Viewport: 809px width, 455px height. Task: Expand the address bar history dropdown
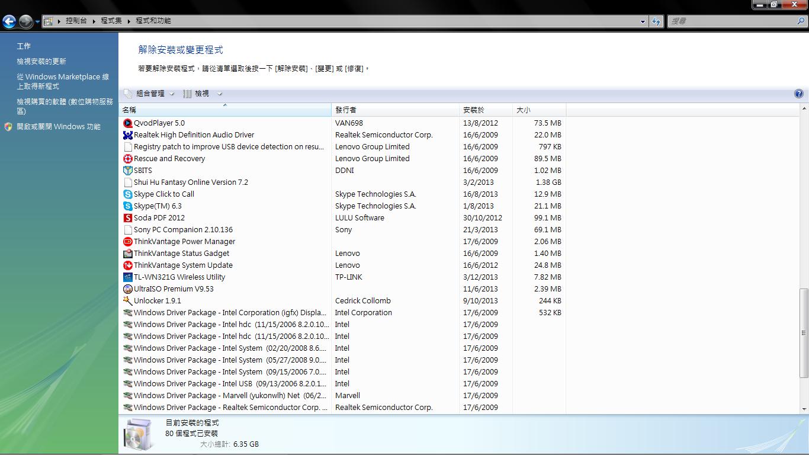point(643,21)
